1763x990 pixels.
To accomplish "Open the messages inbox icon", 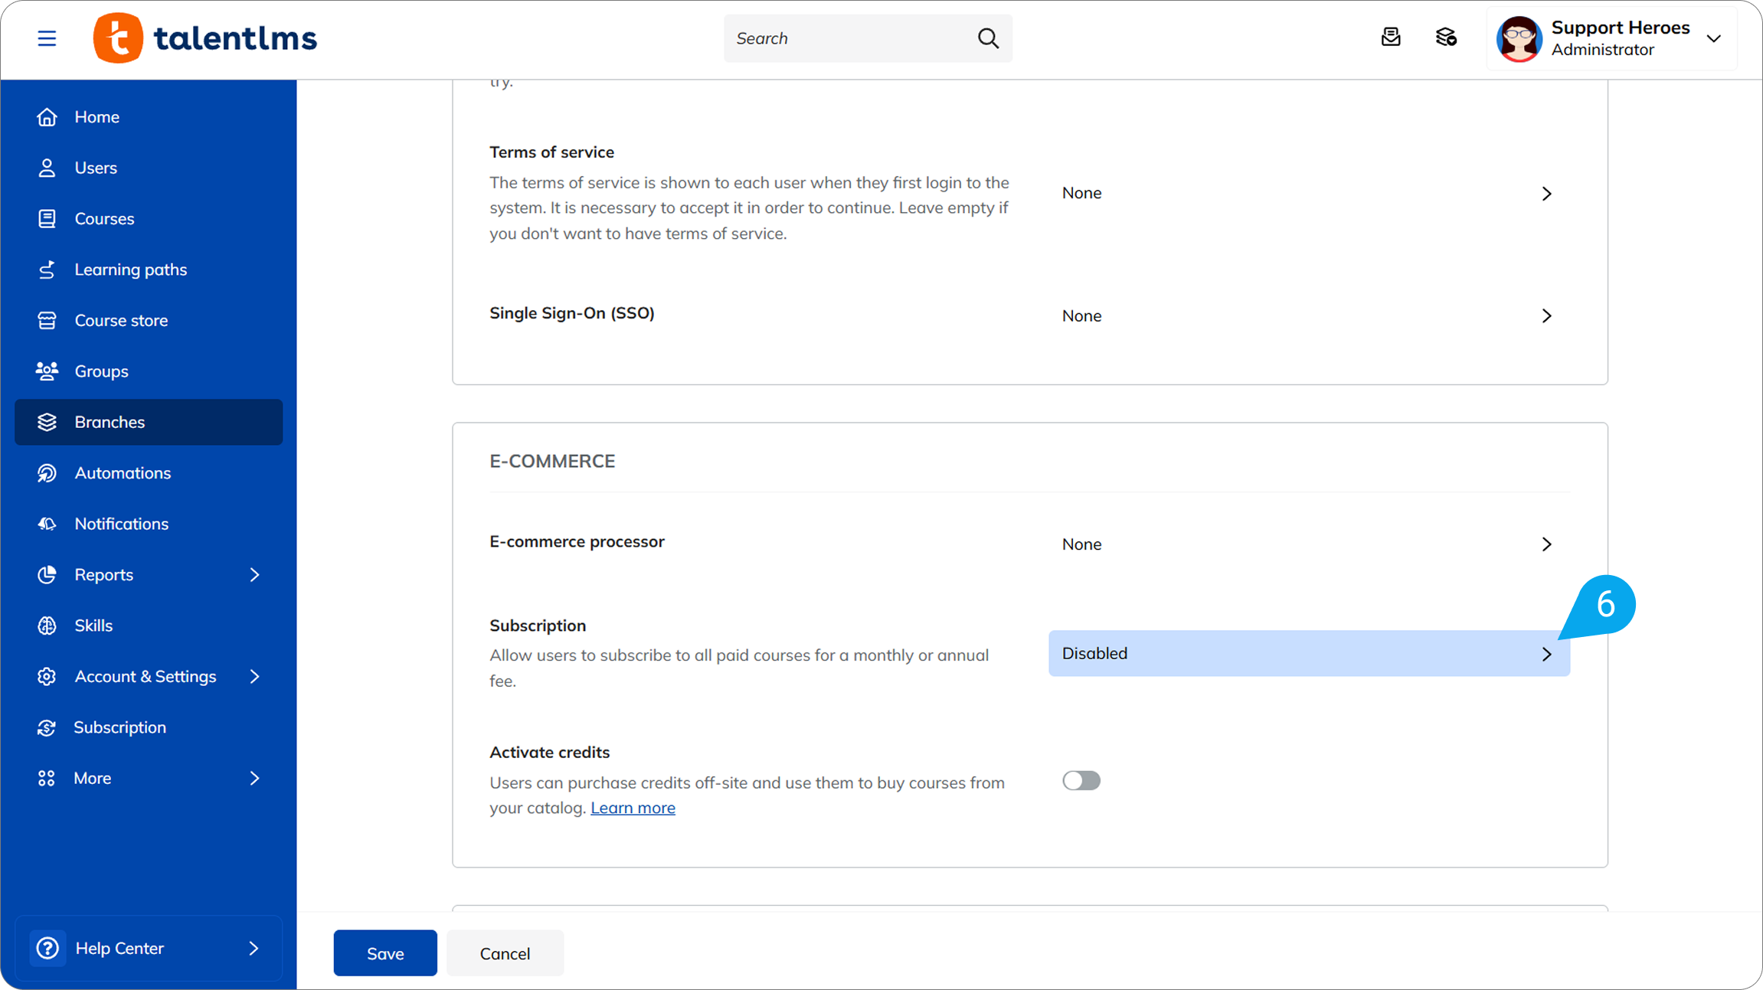I will coord(1391,37).
